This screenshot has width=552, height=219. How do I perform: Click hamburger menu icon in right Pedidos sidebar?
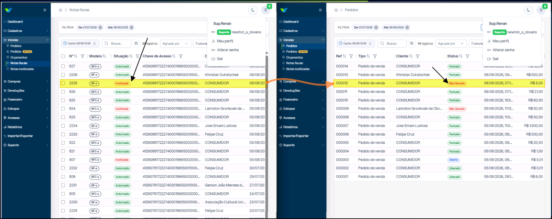pos(320,10)
